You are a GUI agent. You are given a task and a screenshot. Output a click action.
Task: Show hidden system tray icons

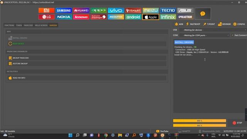(x=199, y=135)
